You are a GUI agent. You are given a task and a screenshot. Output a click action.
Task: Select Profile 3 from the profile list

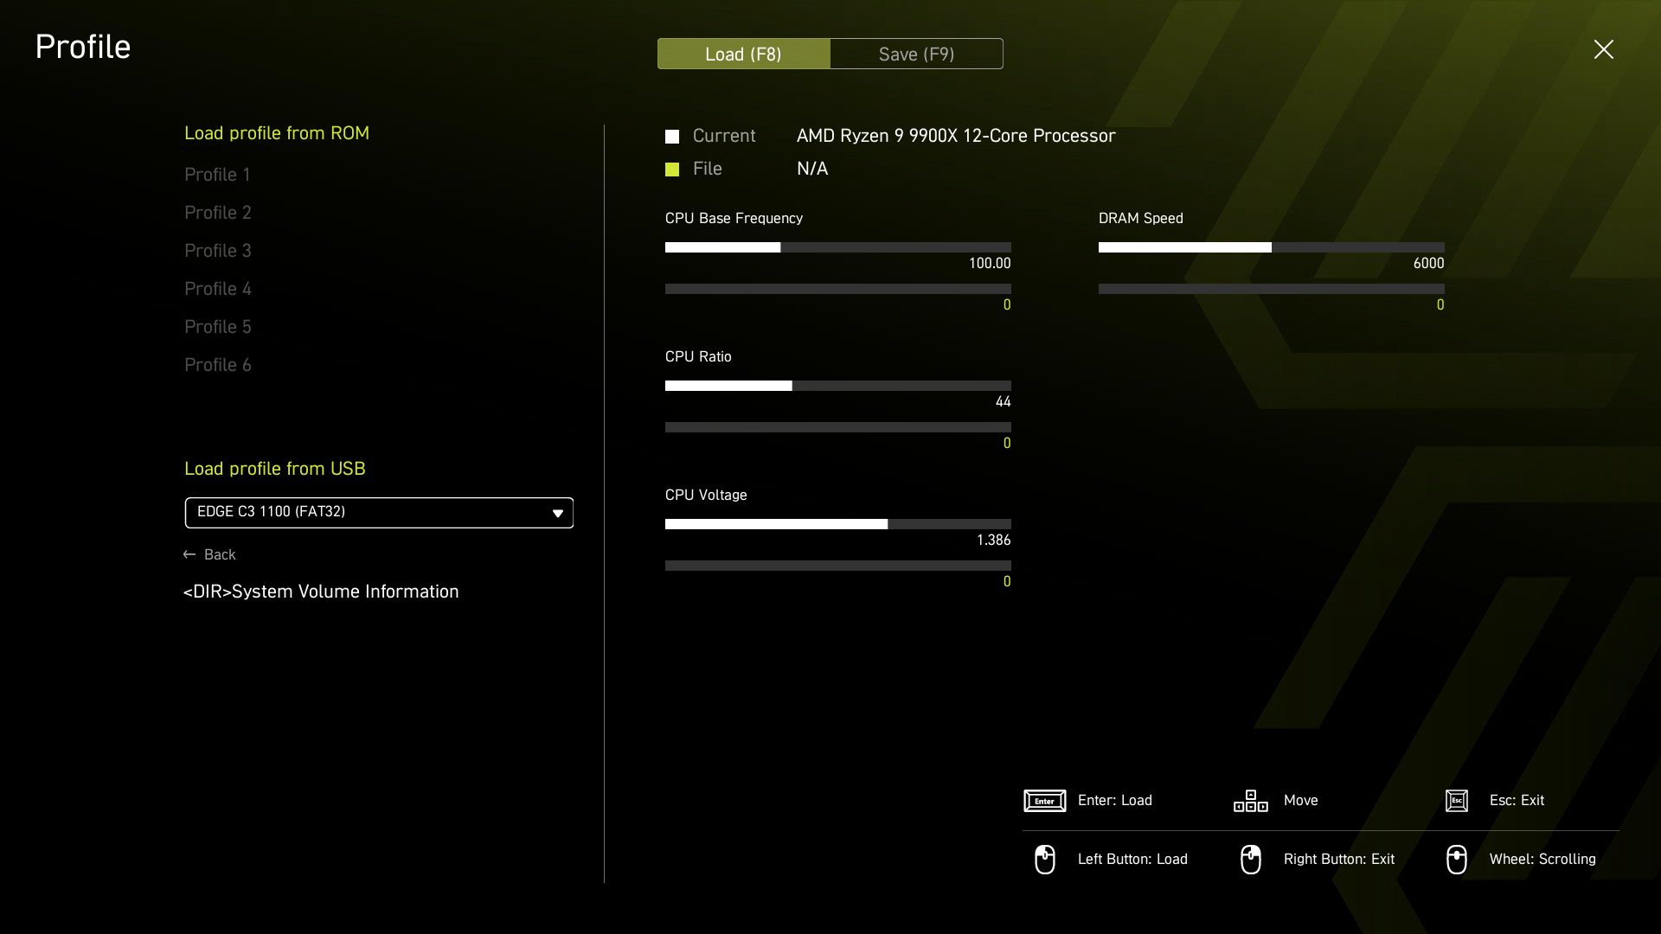click(217, 250)
